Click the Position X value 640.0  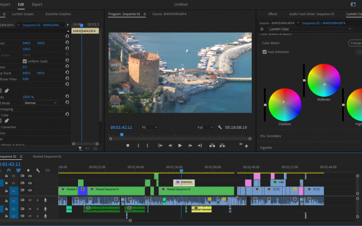[27, 43]
